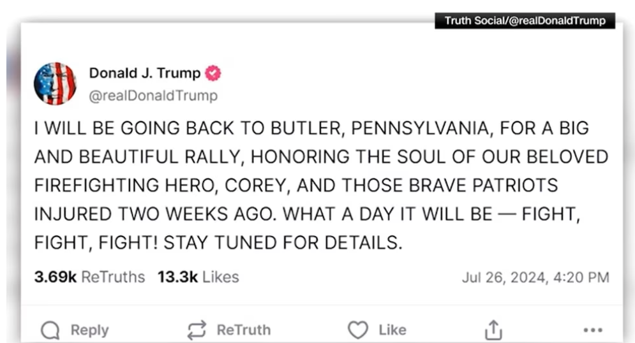Click the Truth Social source caption

[x=525, y=21]
